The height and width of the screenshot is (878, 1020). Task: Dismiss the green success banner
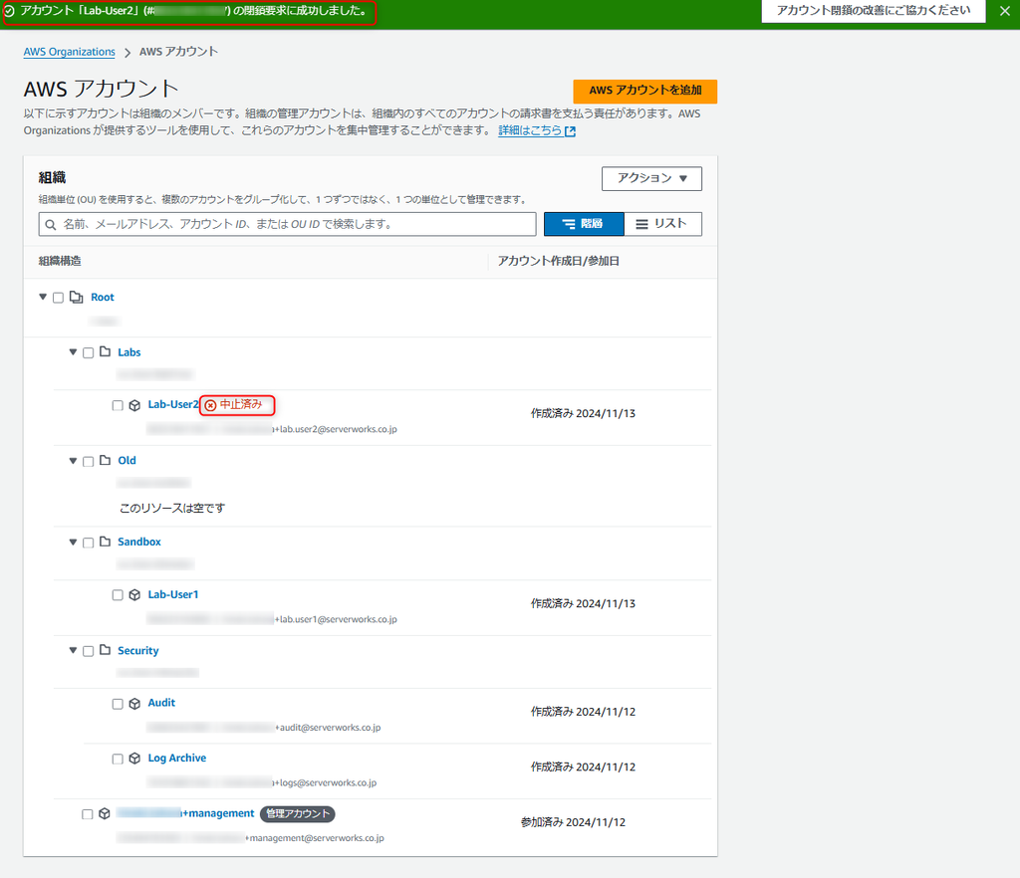click(x=1004, y=11)
